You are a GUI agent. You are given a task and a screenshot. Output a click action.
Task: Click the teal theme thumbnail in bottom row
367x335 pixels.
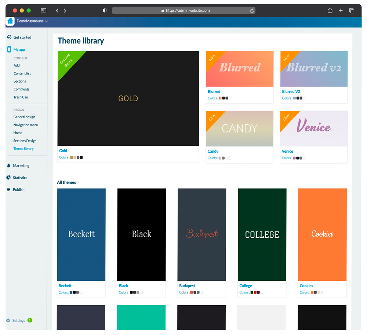pos(141,317)
